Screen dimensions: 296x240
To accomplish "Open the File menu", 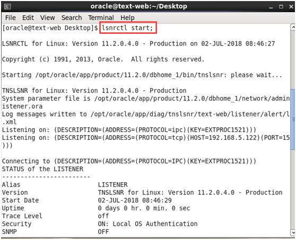I will (x=11, y=17).
